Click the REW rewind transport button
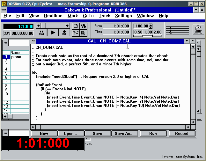 click(41, 33)
